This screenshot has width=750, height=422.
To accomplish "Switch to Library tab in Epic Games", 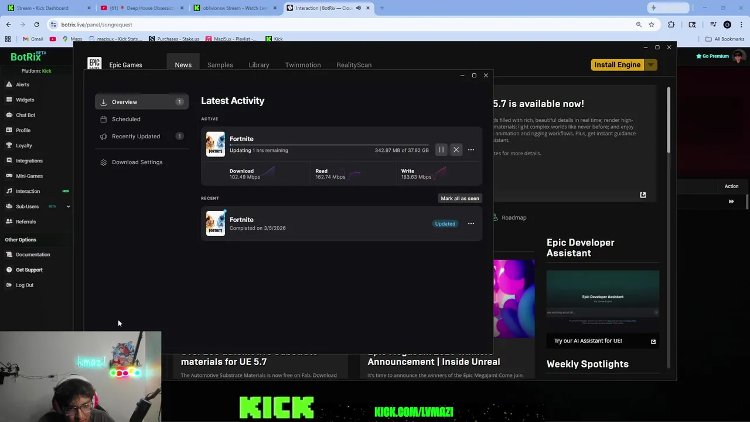I will click(258, 64).
